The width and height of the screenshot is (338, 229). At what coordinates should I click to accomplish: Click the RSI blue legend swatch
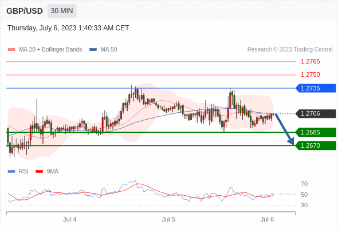tap(11, 172)
